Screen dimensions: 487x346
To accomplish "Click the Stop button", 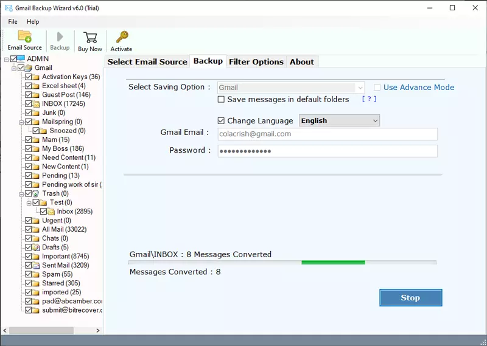I will pyautogui.click(x=410, y=297).
